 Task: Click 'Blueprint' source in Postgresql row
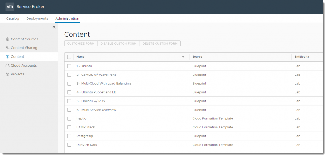click(x=199, y=136)
